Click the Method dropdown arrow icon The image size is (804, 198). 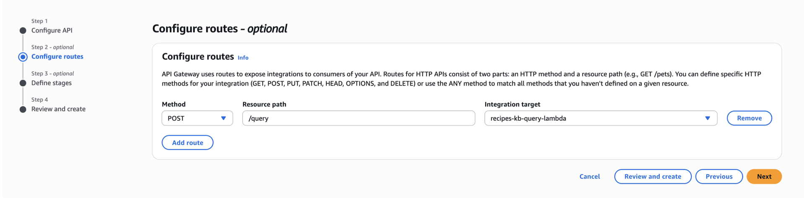pos(223,118)
